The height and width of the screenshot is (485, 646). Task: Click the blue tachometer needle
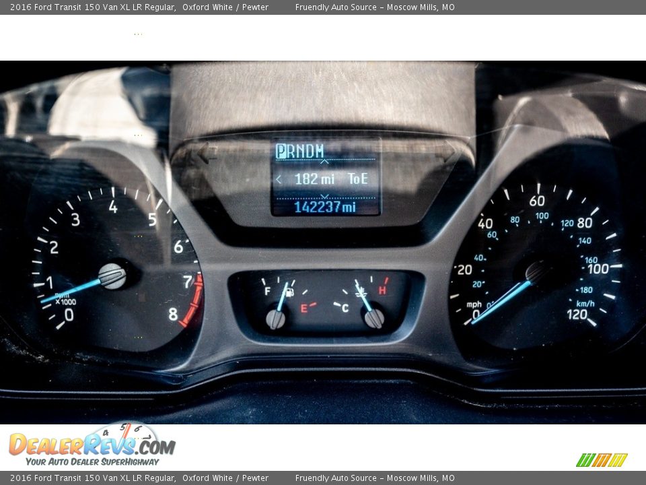72,290
